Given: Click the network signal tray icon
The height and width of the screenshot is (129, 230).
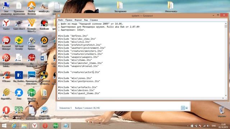Looking at the screenshot, I should 204,126.
